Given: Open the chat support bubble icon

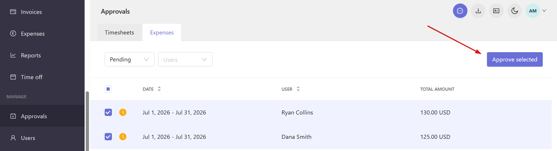Looking at the screenshot, I should click(x=460, y=11).
